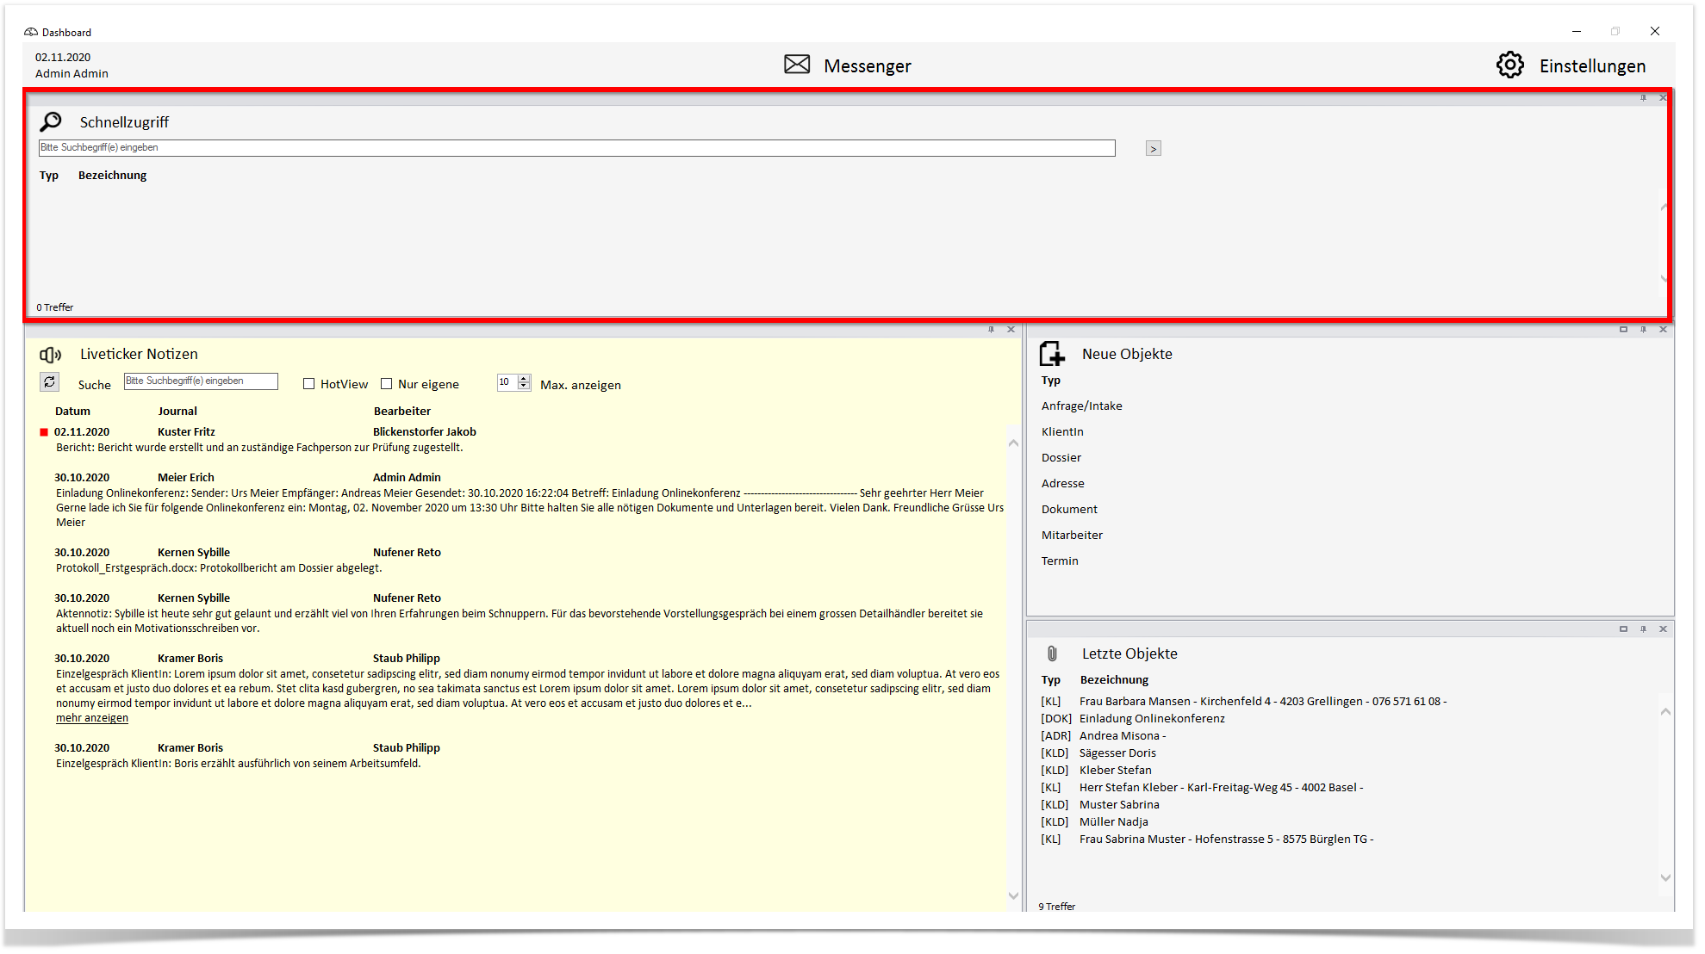Screen dimensions: 1705x954
Task: Maximize the Letzte Objekte panel
Action: pyautogui.click(x=1623, y=629)
